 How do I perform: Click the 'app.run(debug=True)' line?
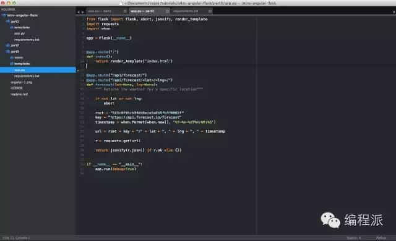pyautogui.click(x=116, y=169)
